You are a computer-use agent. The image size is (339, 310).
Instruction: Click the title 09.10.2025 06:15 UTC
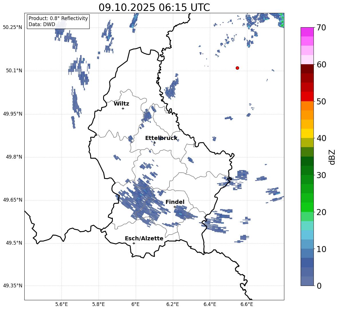(154, 7)
